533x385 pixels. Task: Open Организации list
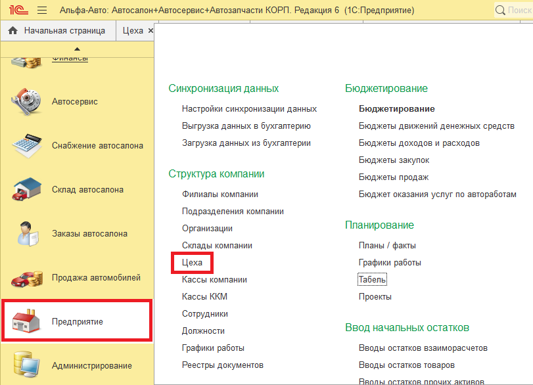(207, 229)
